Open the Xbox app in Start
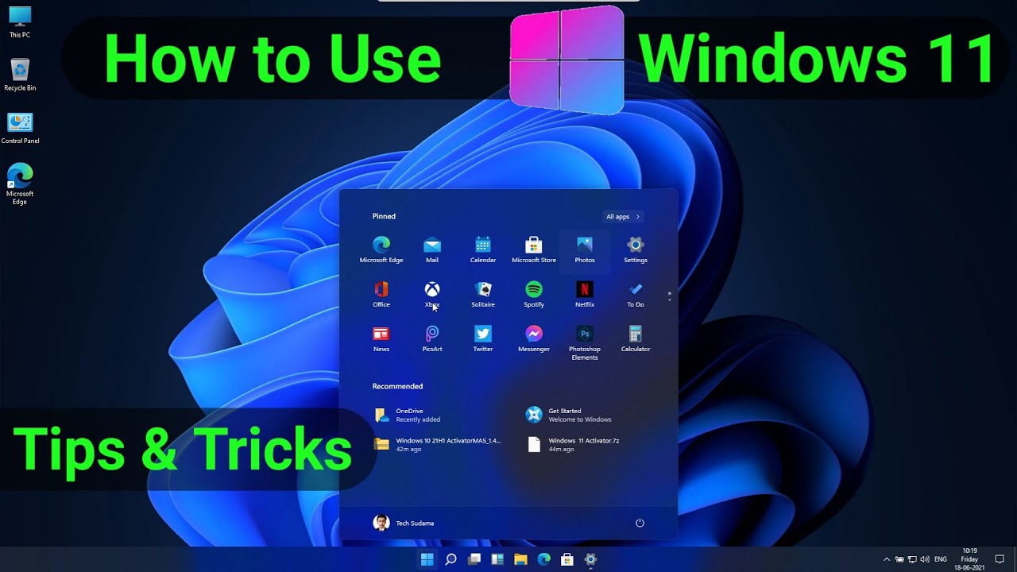Image resolution: width=1017 pixels, height=572 pixels. point(432,294)
